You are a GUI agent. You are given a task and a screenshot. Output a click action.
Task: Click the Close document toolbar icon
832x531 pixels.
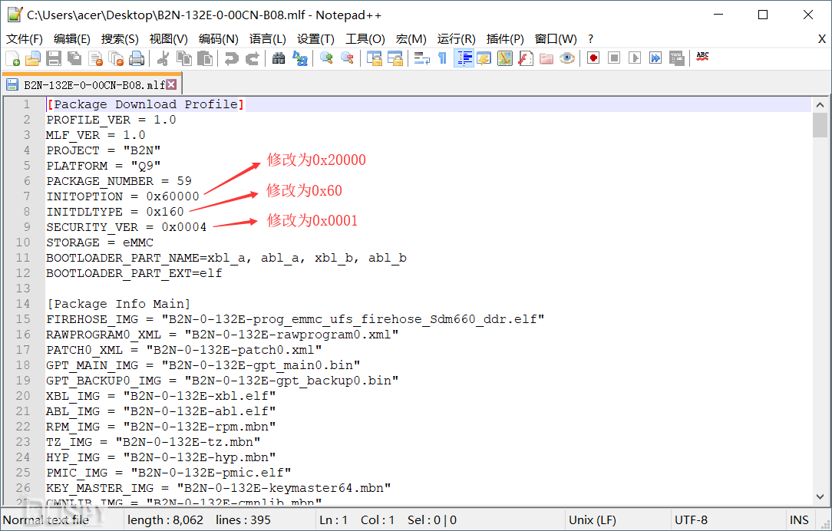pos(95,58)
